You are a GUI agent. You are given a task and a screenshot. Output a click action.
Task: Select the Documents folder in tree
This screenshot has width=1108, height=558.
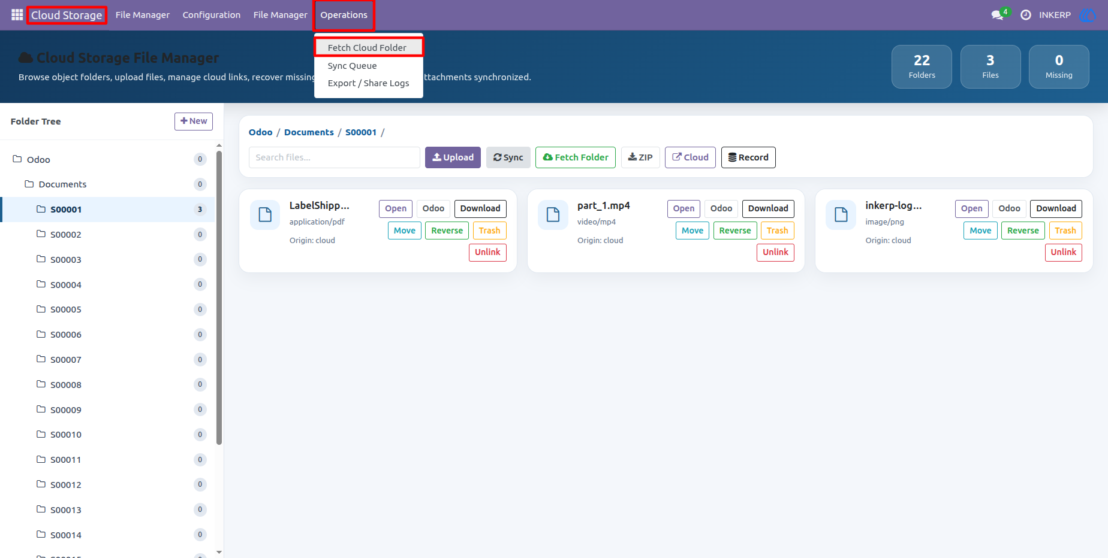tap(108, 184)
